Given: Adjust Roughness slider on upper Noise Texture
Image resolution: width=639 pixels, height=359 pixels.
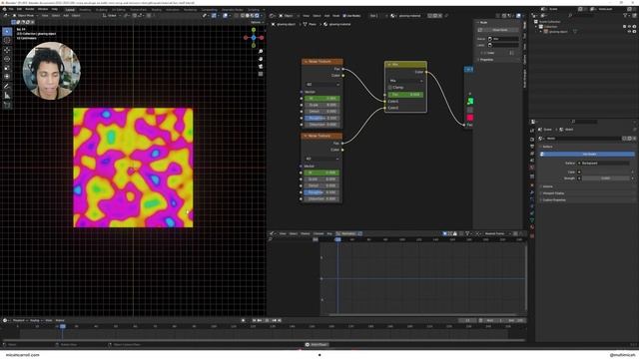Looking at the screenshot, I should click(x=322, y=118).
